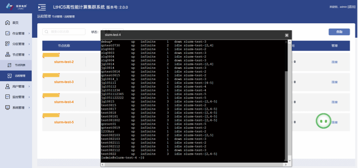The image size is (358, 168).
Task: Click the qzroot01 row in terminal
Action: 154,124
